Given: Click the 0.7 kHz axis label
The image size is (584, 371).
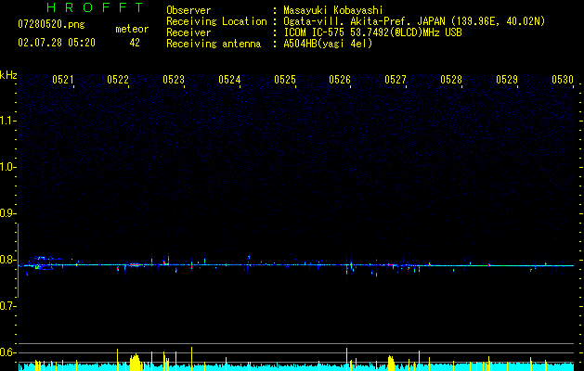Looking at the screenshot, I should 7,306.
